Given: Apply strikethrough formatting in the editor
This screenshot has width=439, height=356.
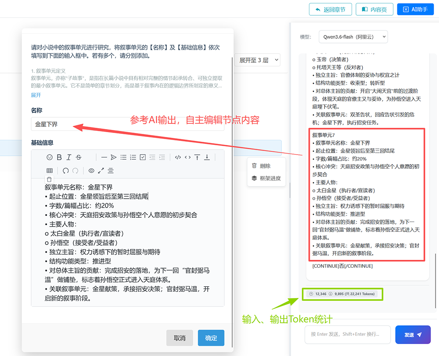Looking at the screenshot, I should pos(79,157).
